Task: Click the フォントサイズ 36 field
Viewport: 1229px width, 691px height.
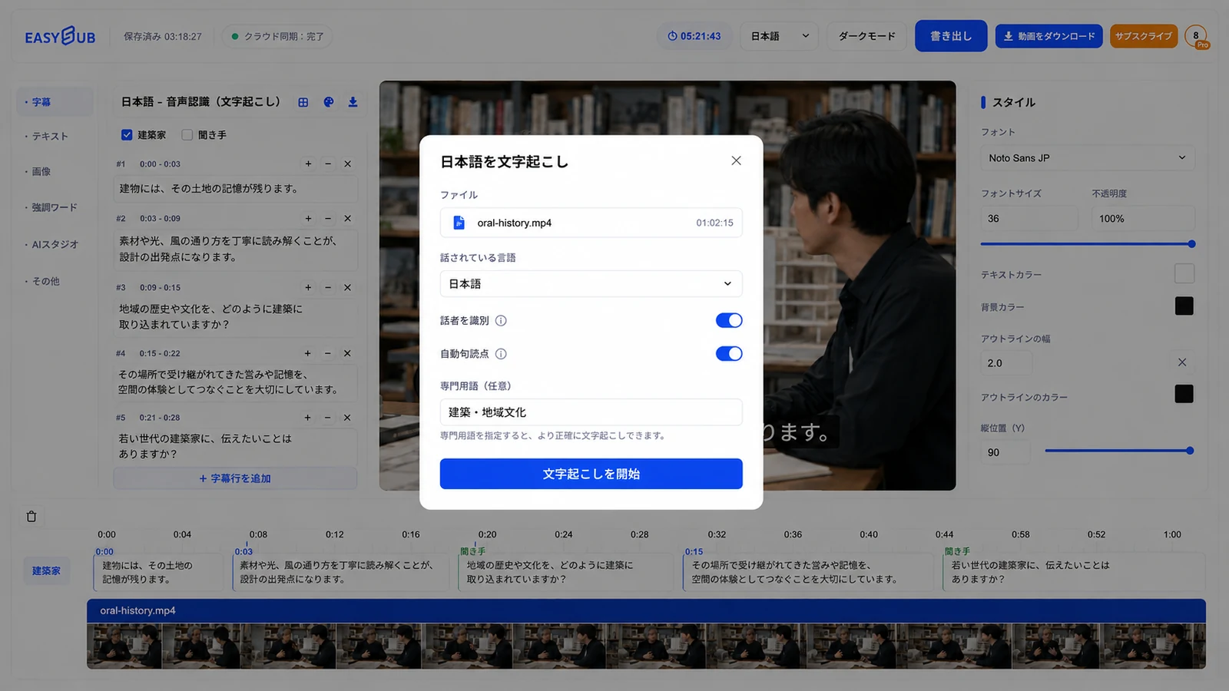Action: coord(1029,219)
